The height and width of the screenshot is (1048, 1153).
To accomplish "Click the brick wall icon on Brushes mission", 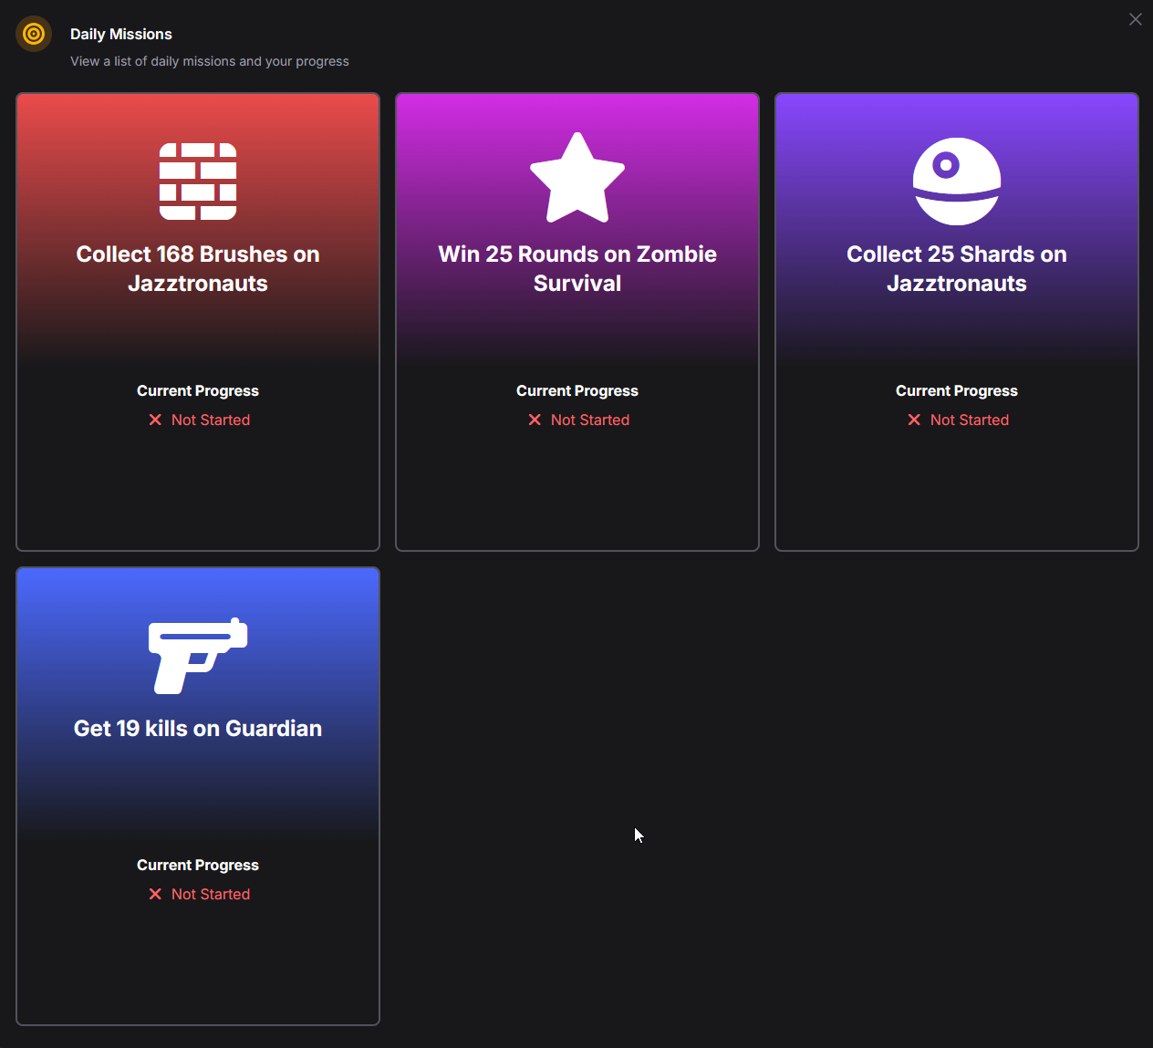I will (x=198, y=182).
